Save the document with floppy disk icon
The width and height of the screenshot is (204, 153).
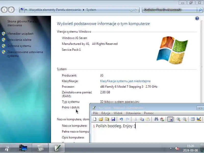113,119
